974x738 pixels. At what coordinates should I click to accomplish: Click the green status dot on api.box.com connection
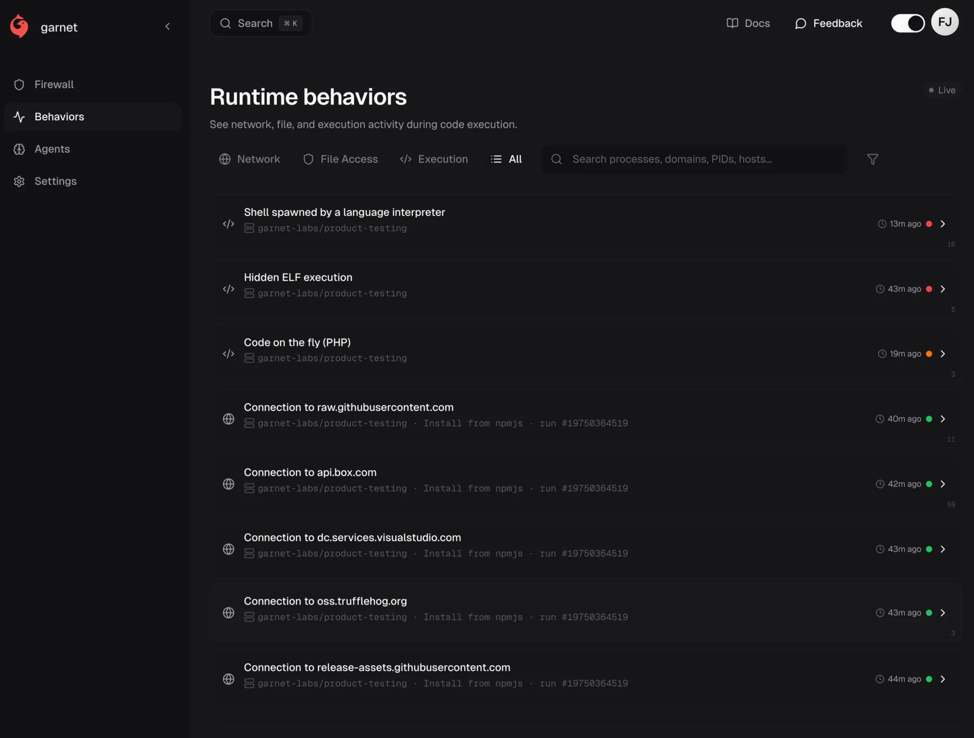[x=929, y=483]
